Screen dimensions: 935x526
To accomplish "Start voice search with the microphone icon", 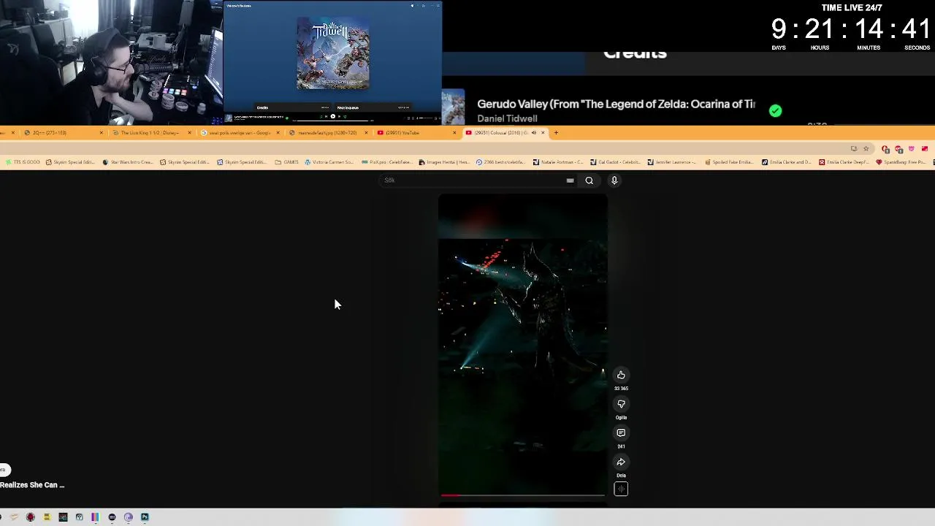I will click(614, 180).
